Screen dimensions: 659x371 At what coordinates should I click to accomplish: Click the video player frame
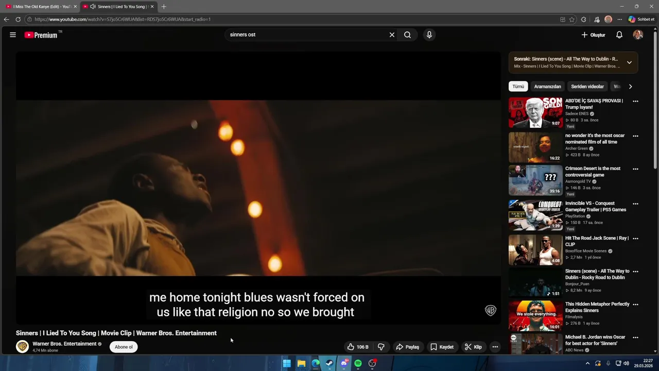tap(258, 188)
